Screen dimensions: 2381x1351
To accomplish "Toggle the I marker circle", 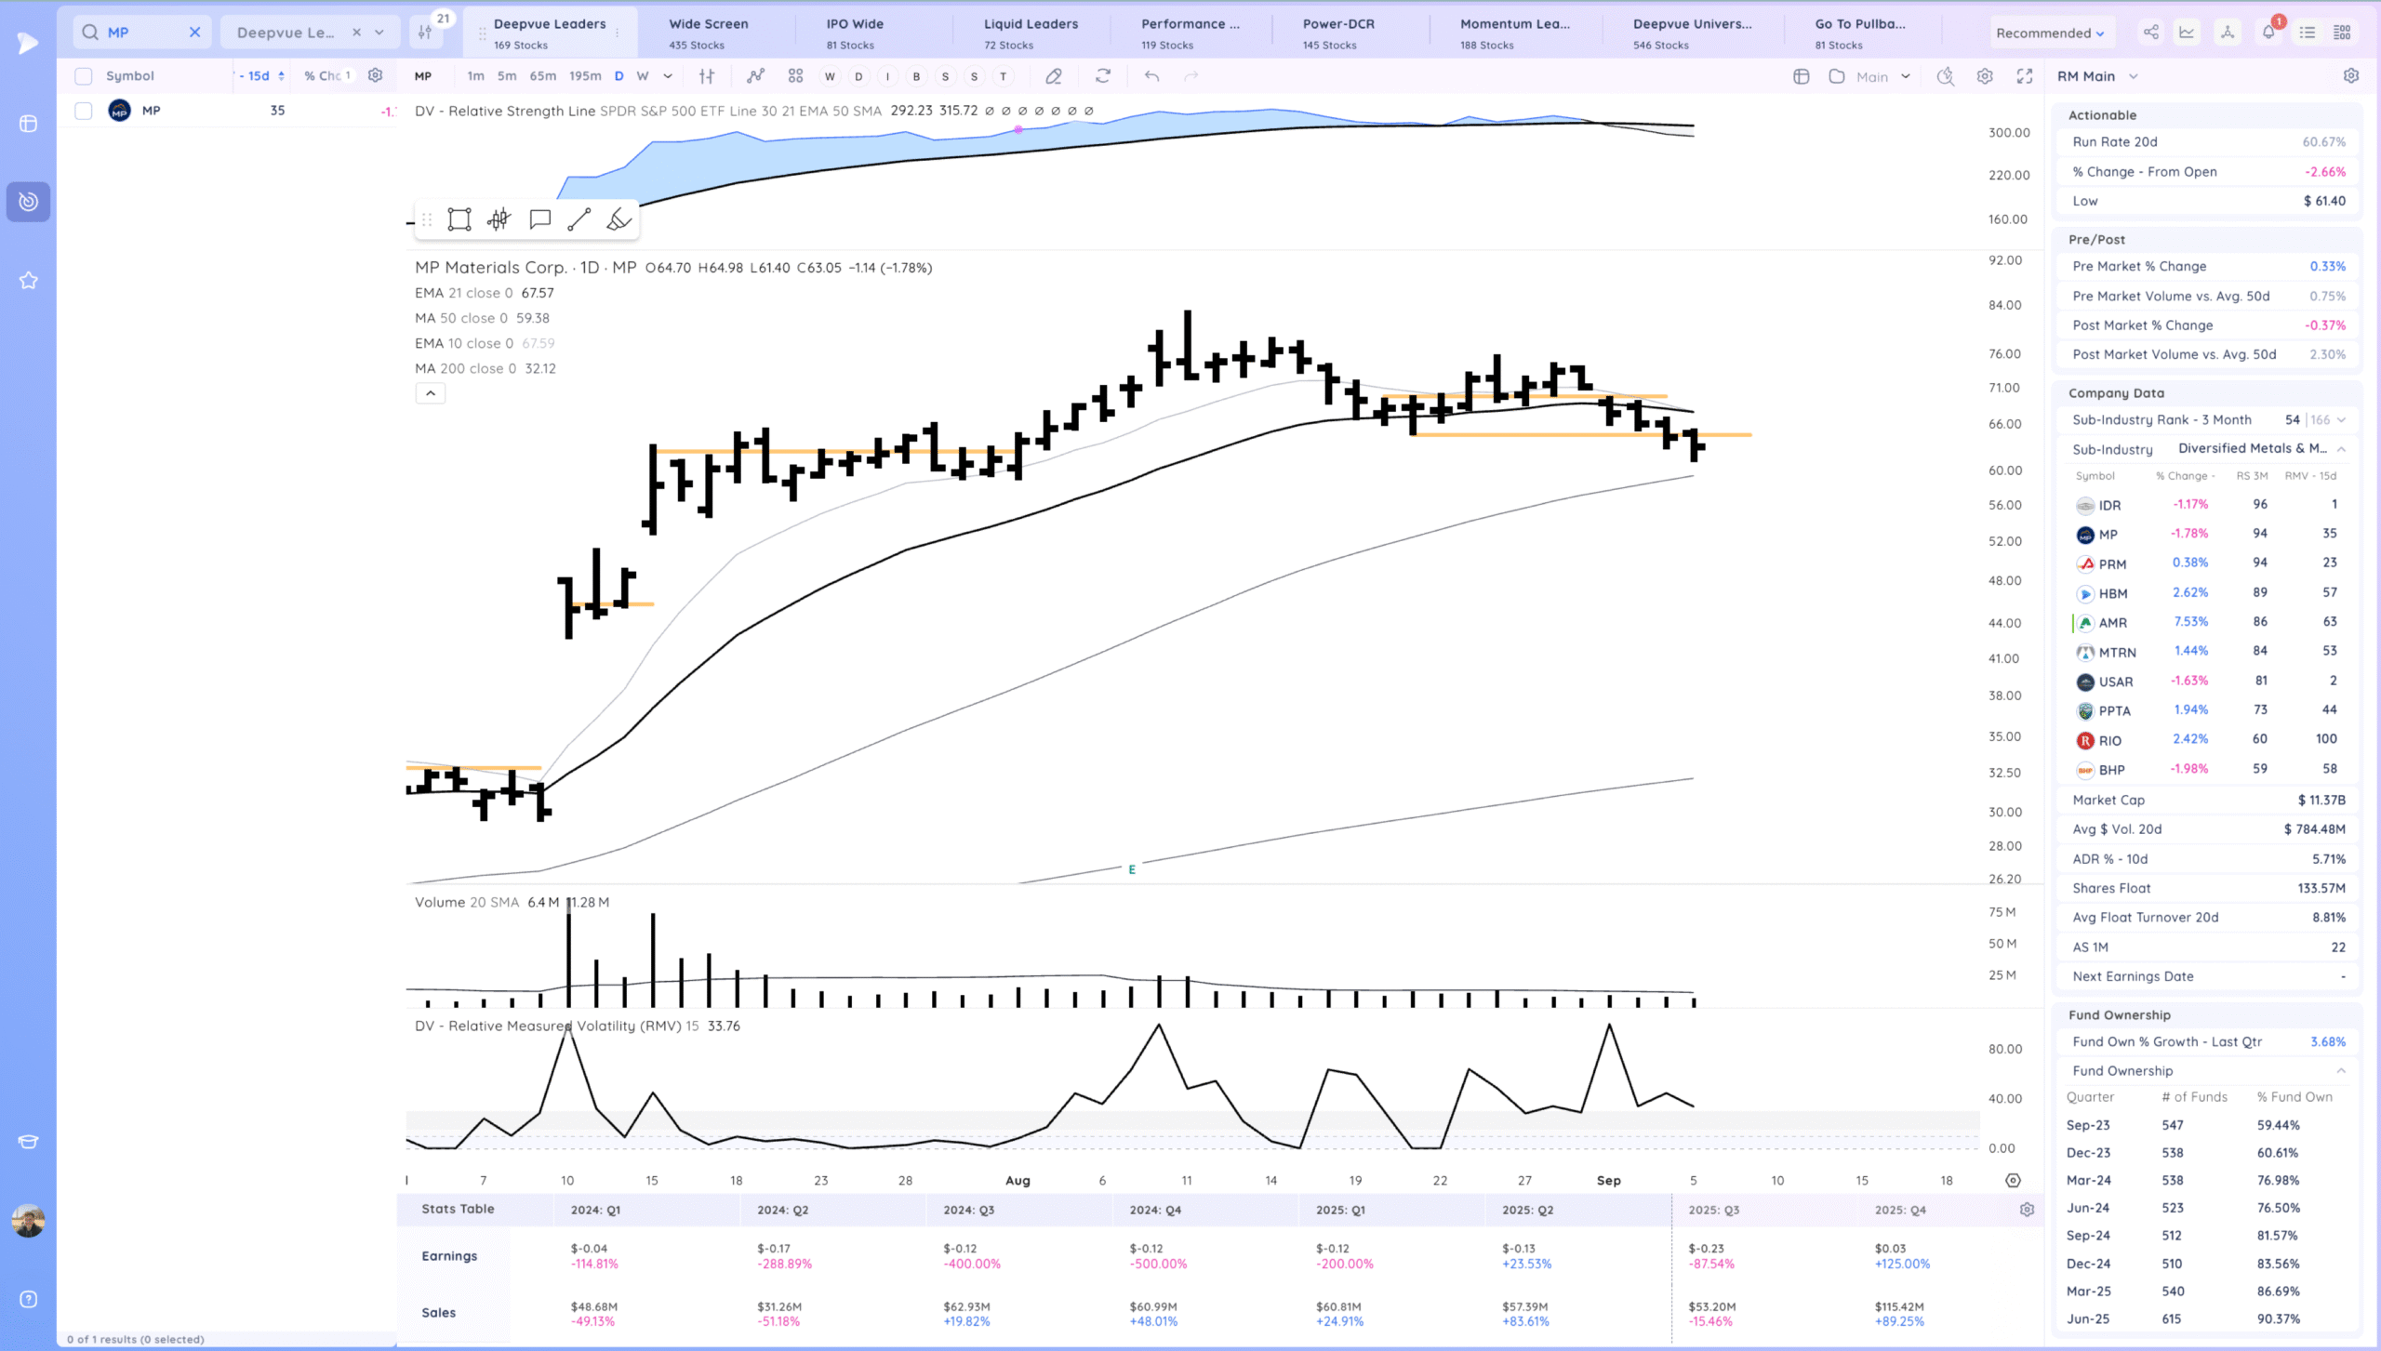I will click(x=887, y=76).
